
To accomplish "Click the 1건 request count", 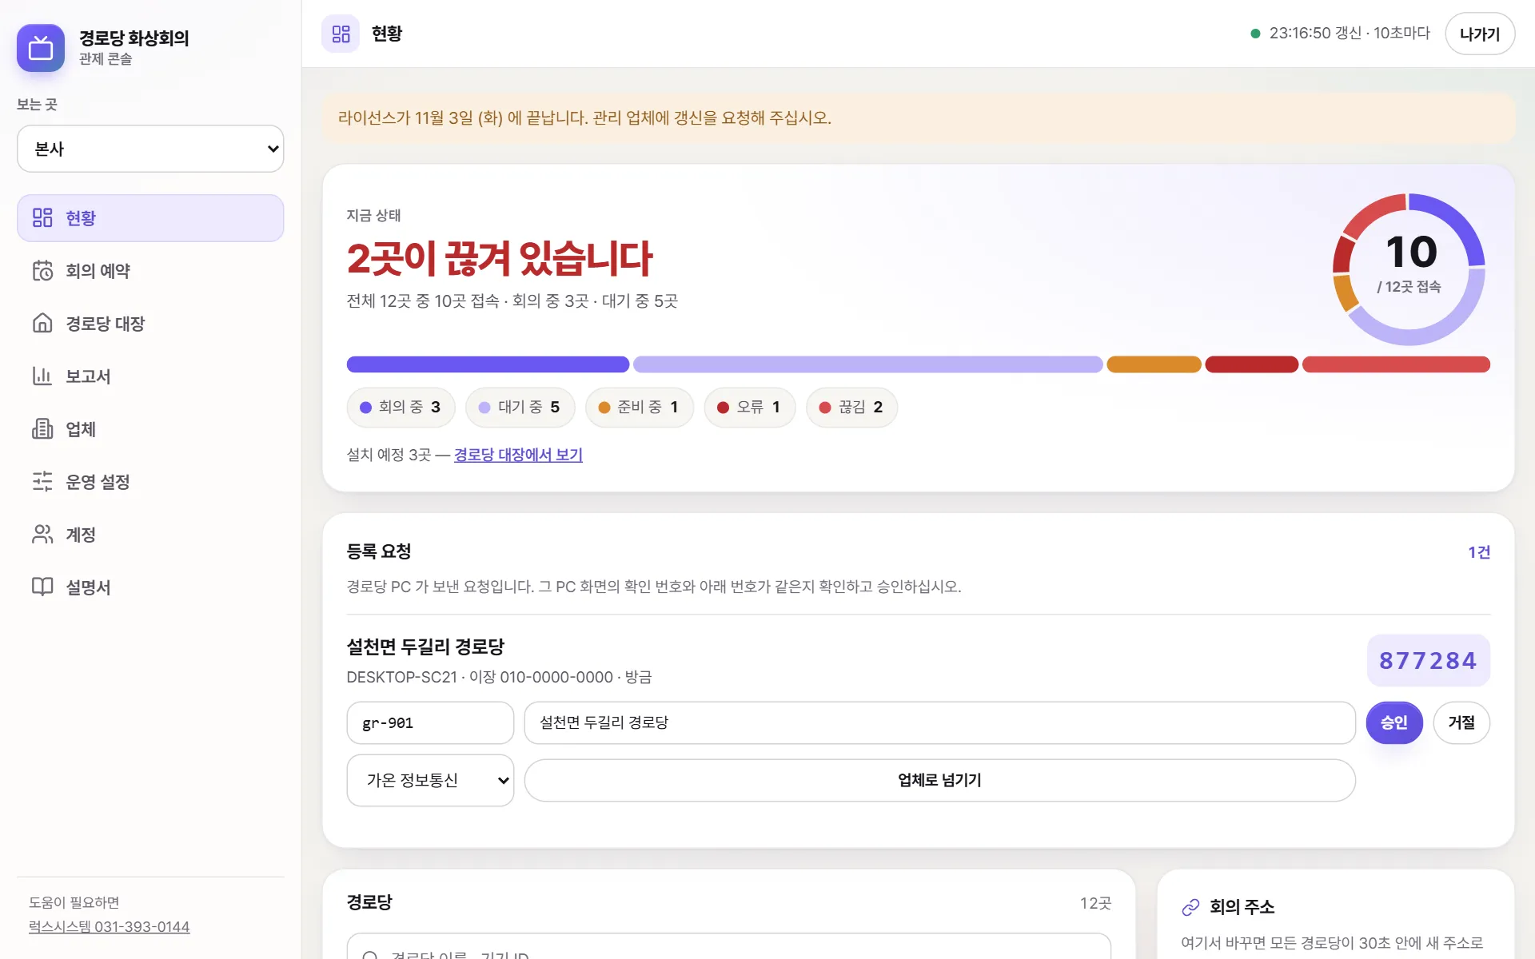I will click(x=1479, y=552).
